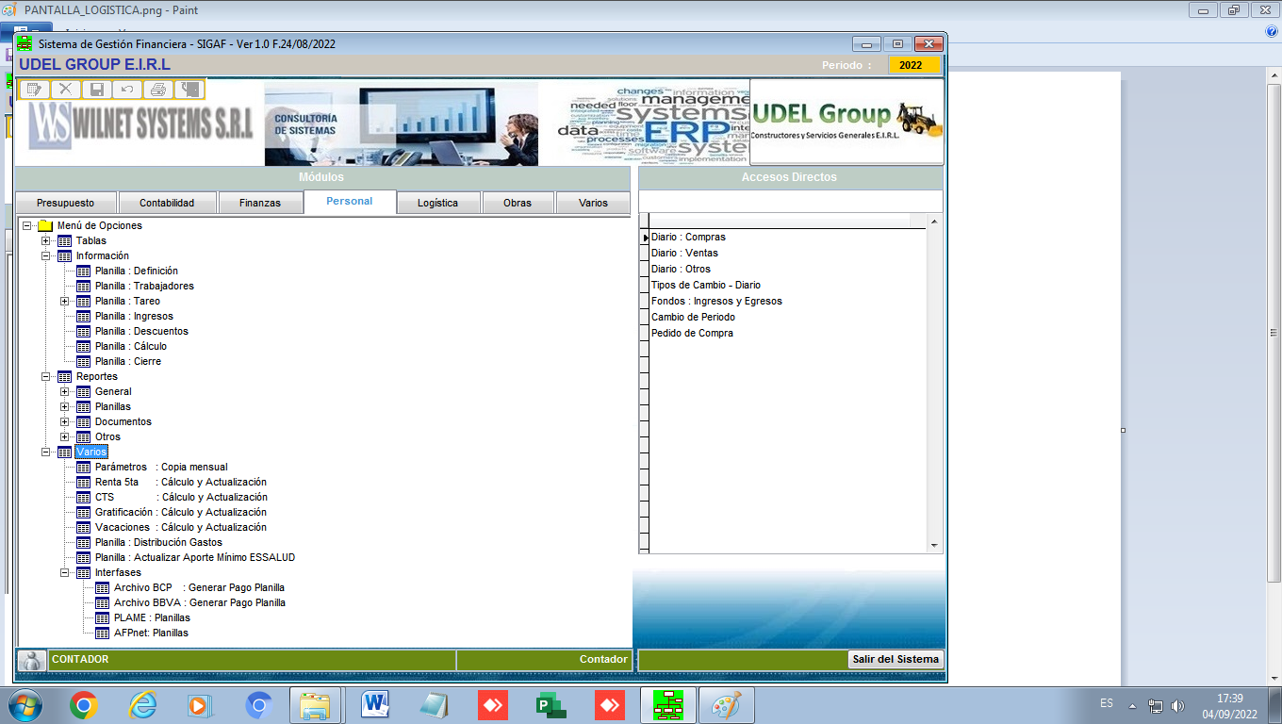Select Planilla : Trabajadores in the tree
Screen dimensions: 1282x724
tap(144, 287)
